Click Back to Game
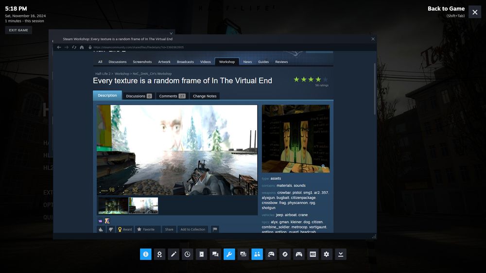 (x=446, y=9)
